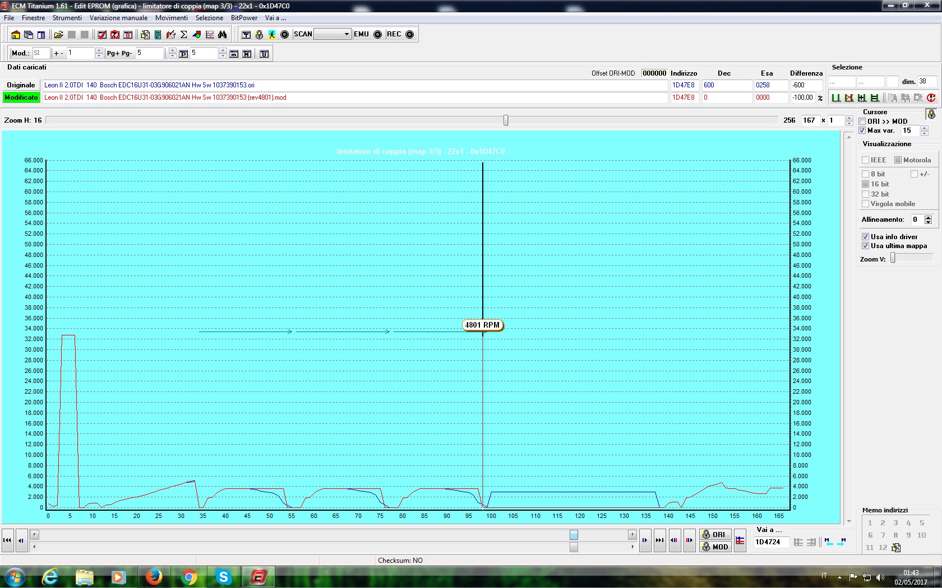Click the running man icon in the toolbar
Viewport: 942px width, 588px height.
click(271, 35)
